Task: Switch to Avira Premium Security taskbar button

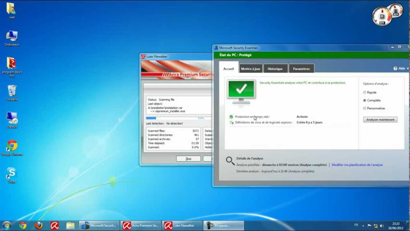Action: (x=141, y=226)
